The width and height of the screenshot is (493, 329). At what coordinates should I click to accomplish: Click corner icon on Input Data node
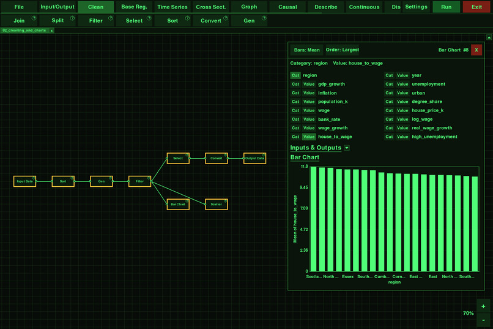[34, 178]
